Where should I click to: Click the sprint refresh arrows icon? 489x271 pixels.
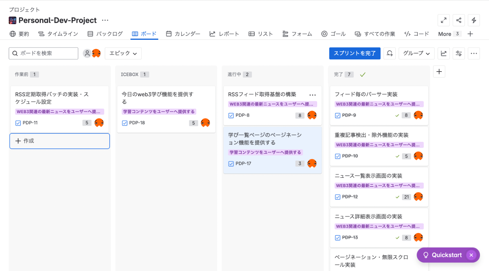click(x=389, y=53)
